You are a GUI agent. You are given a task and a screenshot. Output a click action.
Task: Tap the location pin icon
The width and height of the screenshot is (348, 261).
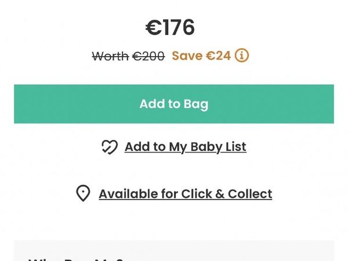(x=83, y=193)
